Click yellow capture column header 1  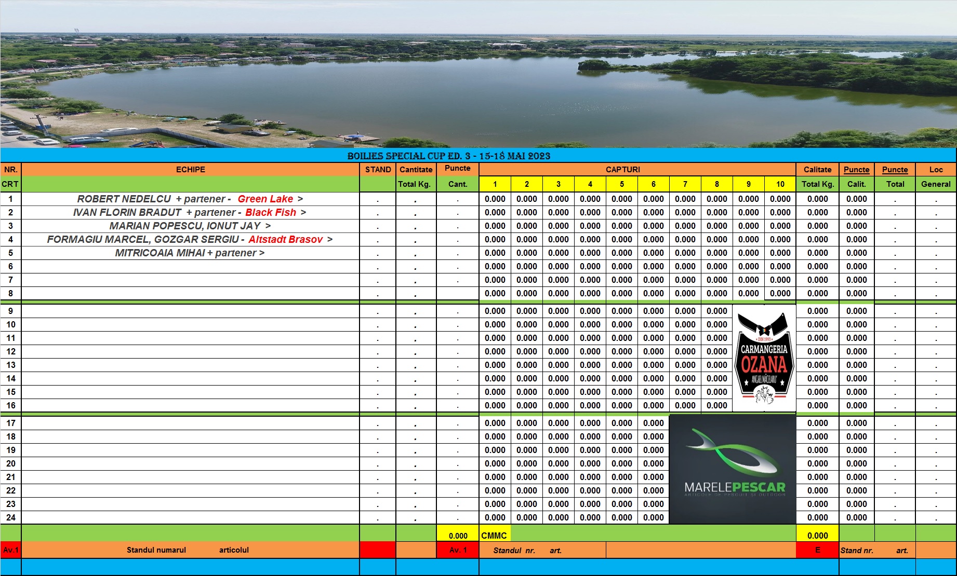click(495, 184)
